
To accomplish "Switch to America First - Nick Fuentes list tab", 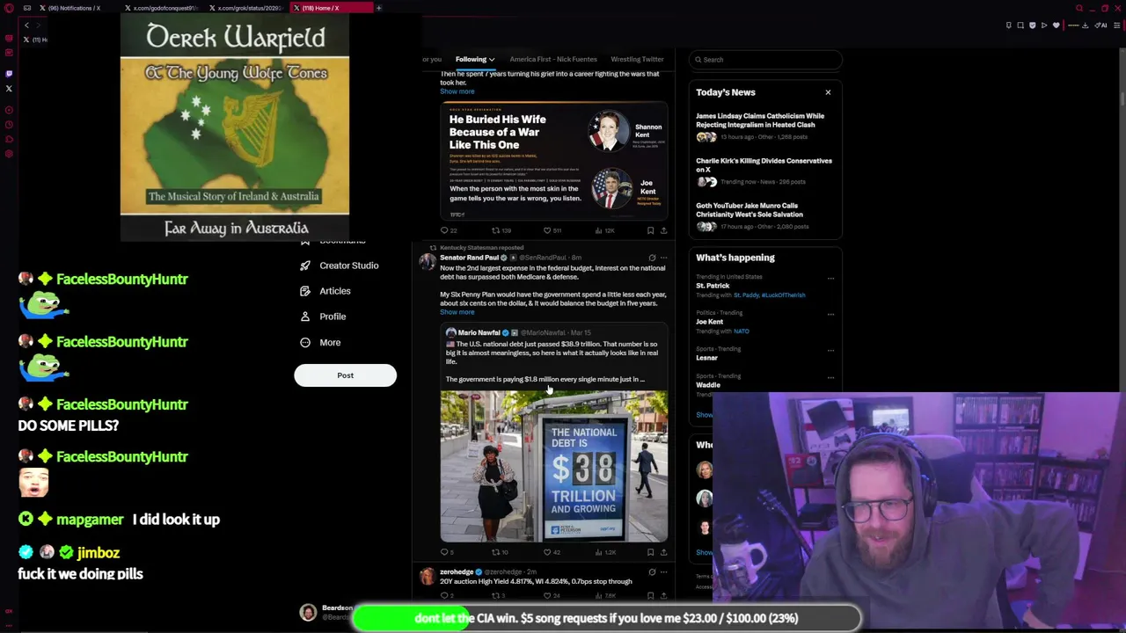I will click(x=553, y=59).
